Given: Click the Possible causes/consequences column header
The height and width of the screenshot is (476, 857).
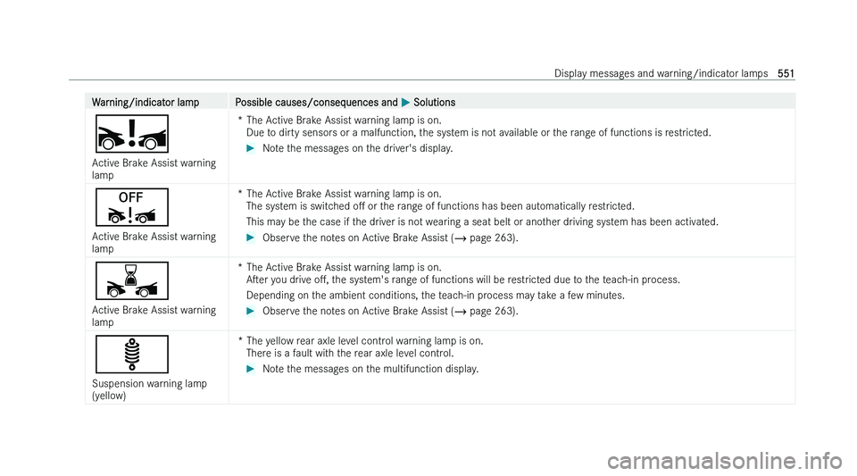Looking at the screenshot, I should point(316,102).
